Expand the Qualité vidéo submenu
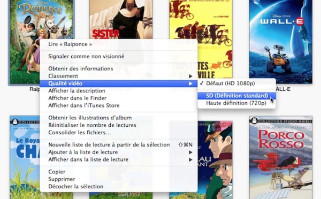 coord(119,83)
